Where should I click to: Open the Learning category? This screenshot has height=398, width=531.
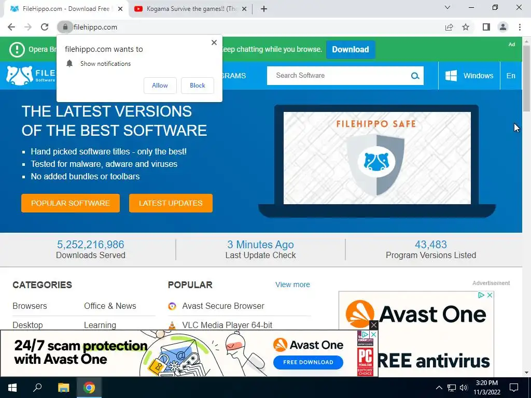click(100, 325)
